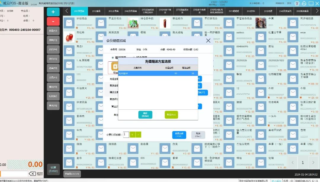Click the teal plus quantity button

53,12
